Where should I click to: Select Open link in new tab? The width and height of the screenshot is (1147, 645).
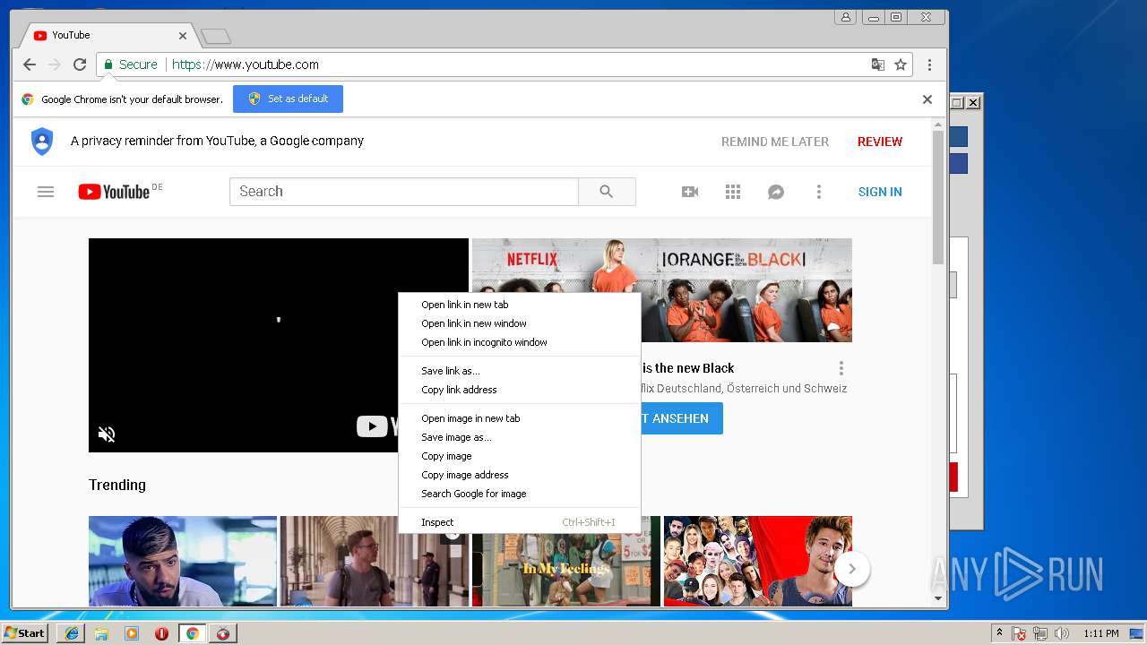coord(520,305)
